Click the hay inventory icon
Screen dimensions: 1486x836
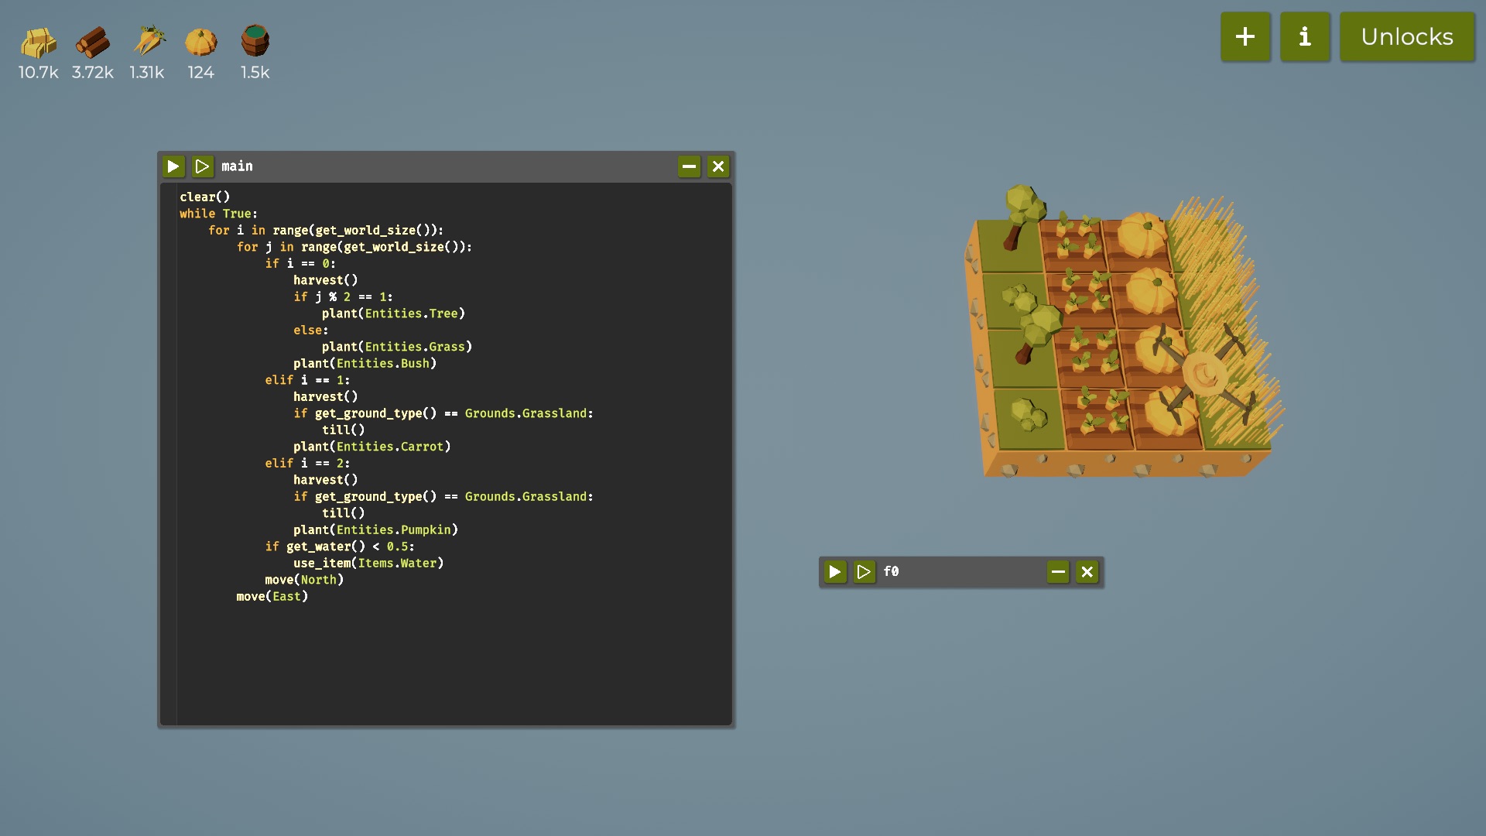click(38, 43)
